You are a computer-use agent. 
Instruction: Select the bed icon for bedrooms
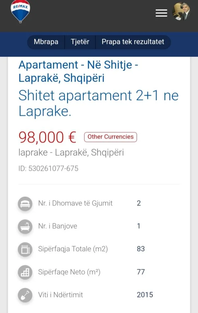25,203
